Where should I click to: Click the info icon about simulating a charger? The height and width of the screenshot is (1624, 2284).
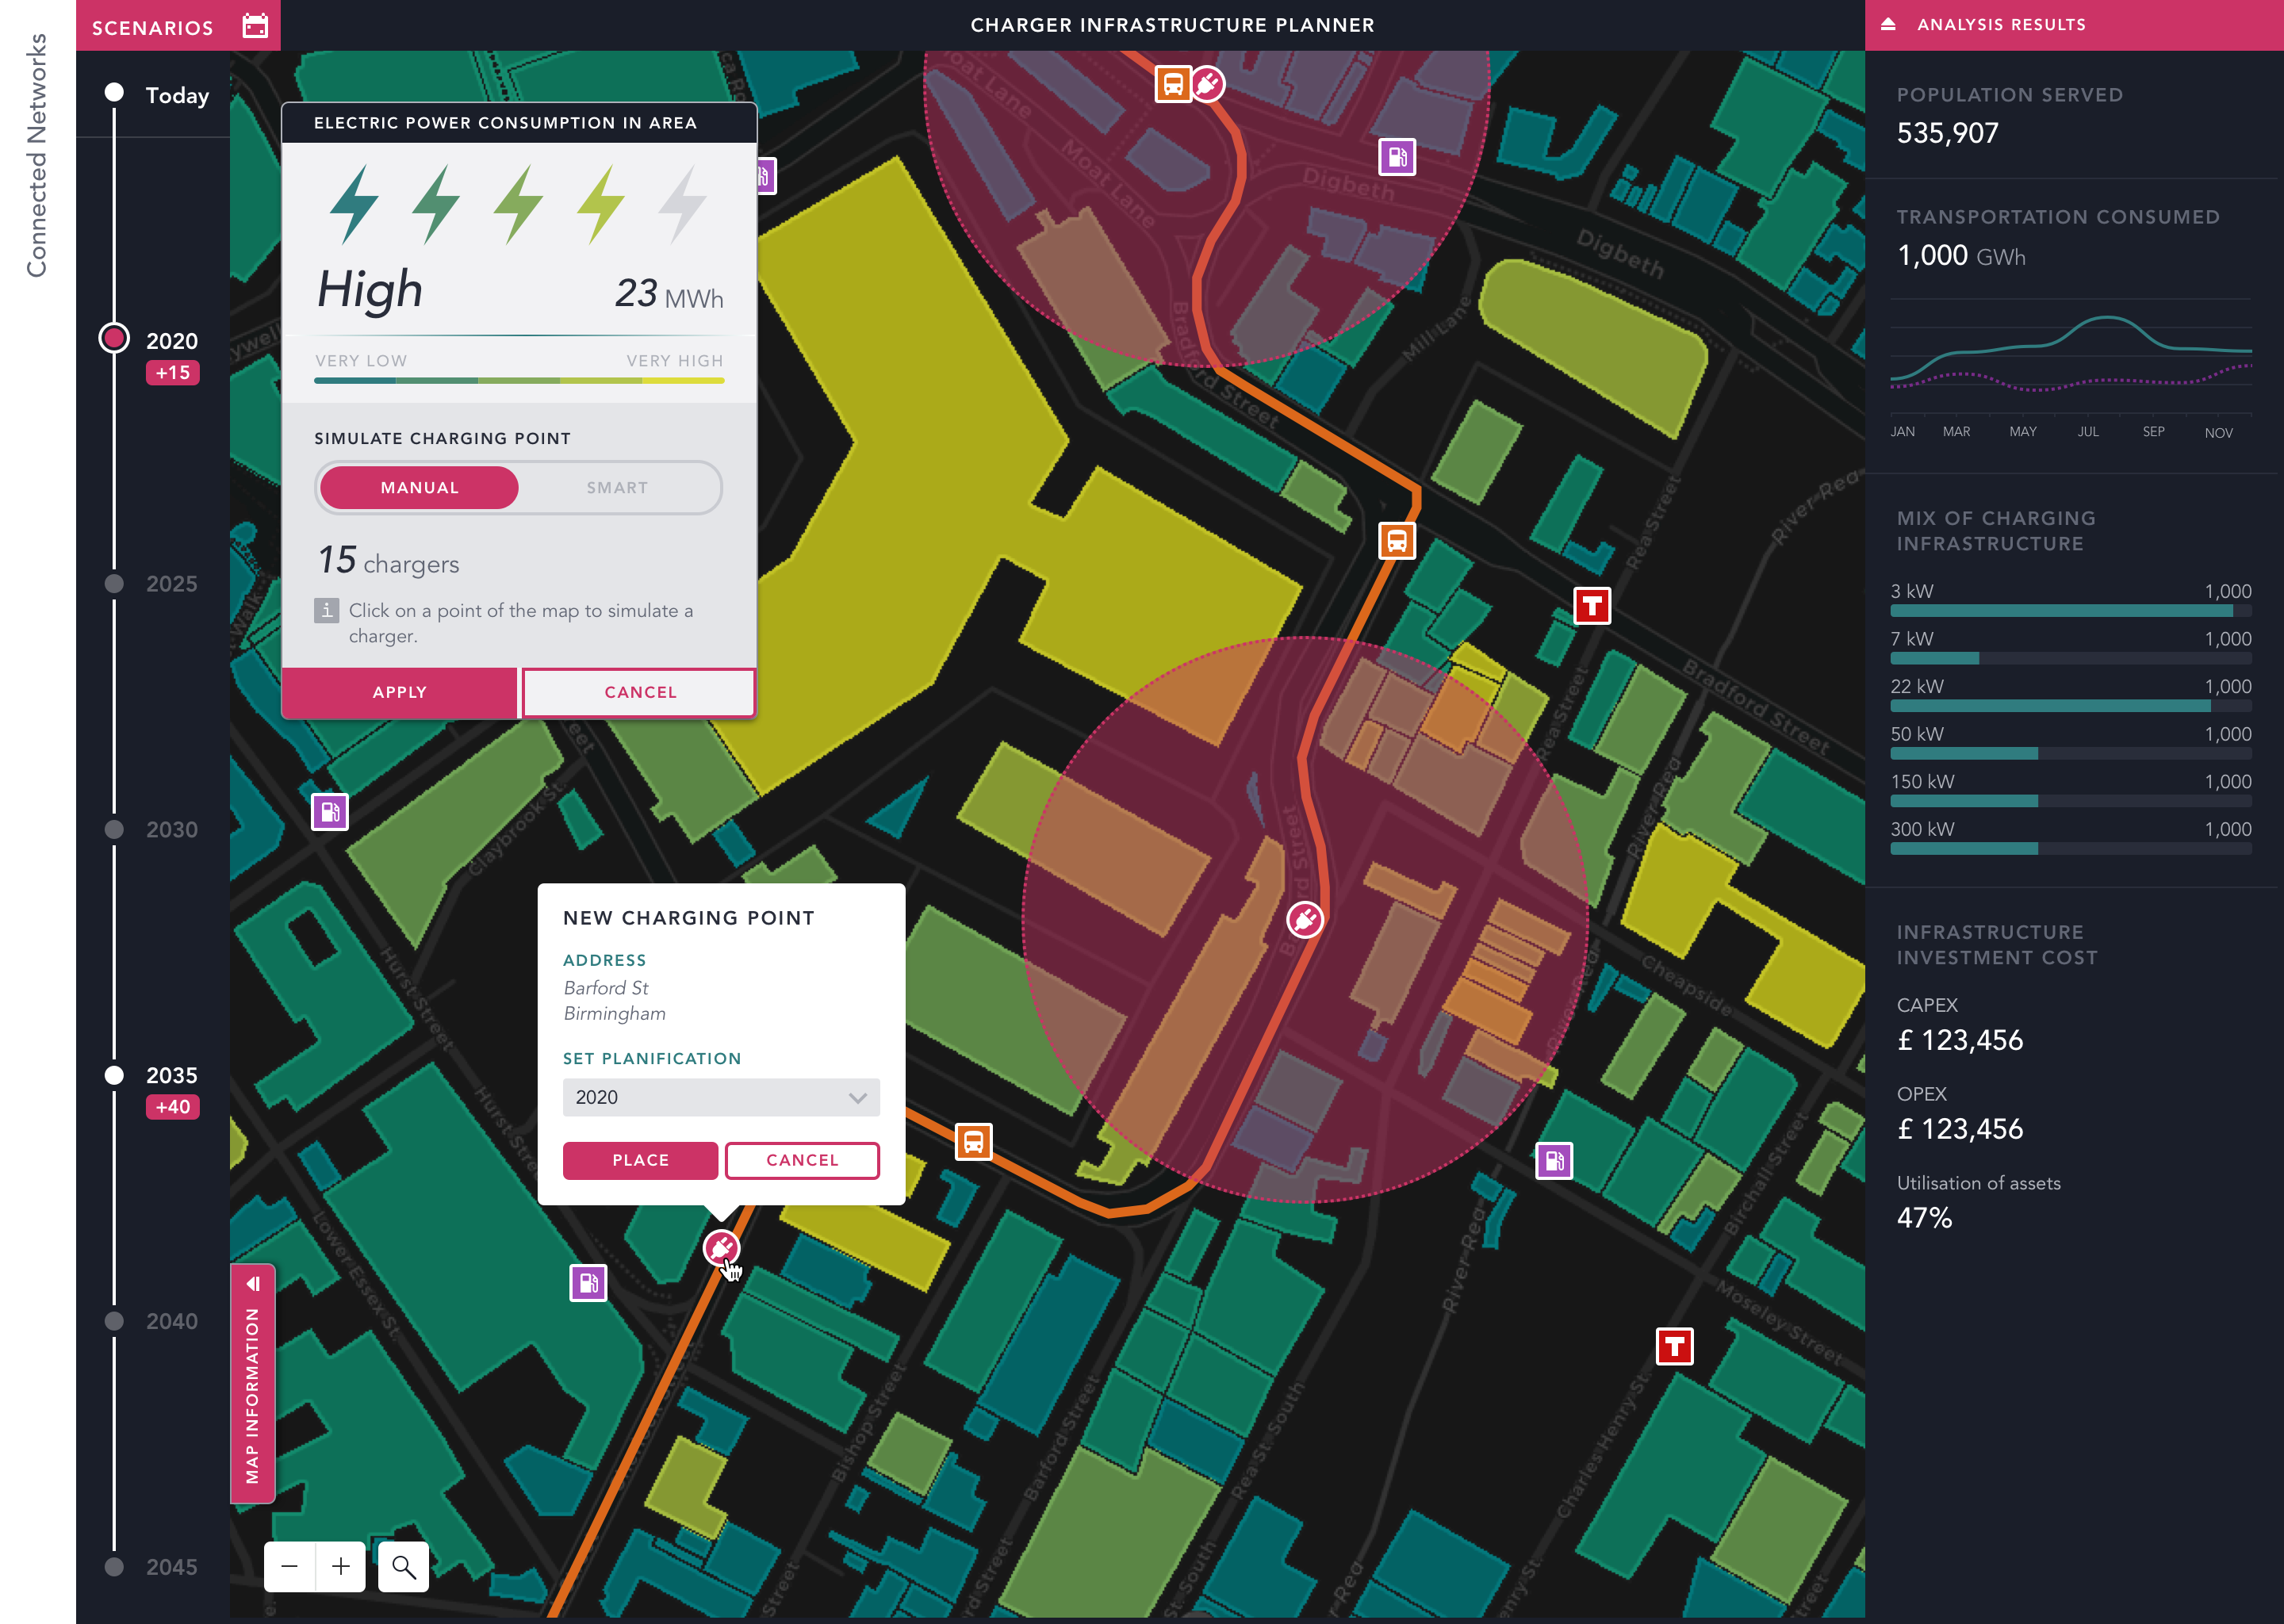tap(327, 610)
